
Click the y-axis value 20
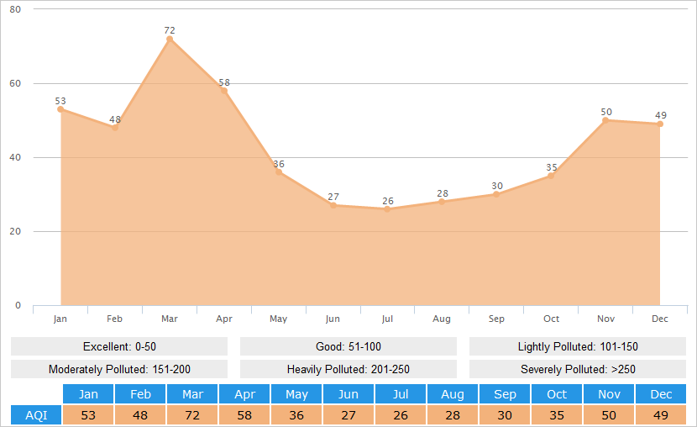tap(15, 231)
